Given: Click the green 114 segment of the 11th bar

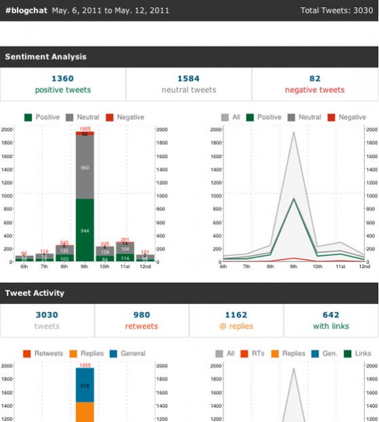Looking at the screenshot, I should click(x=125, y=258).
